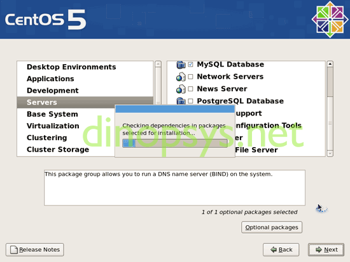Click the package list scroll-up arrow
This screenshot has width=350, height=262.
[330, 64]
